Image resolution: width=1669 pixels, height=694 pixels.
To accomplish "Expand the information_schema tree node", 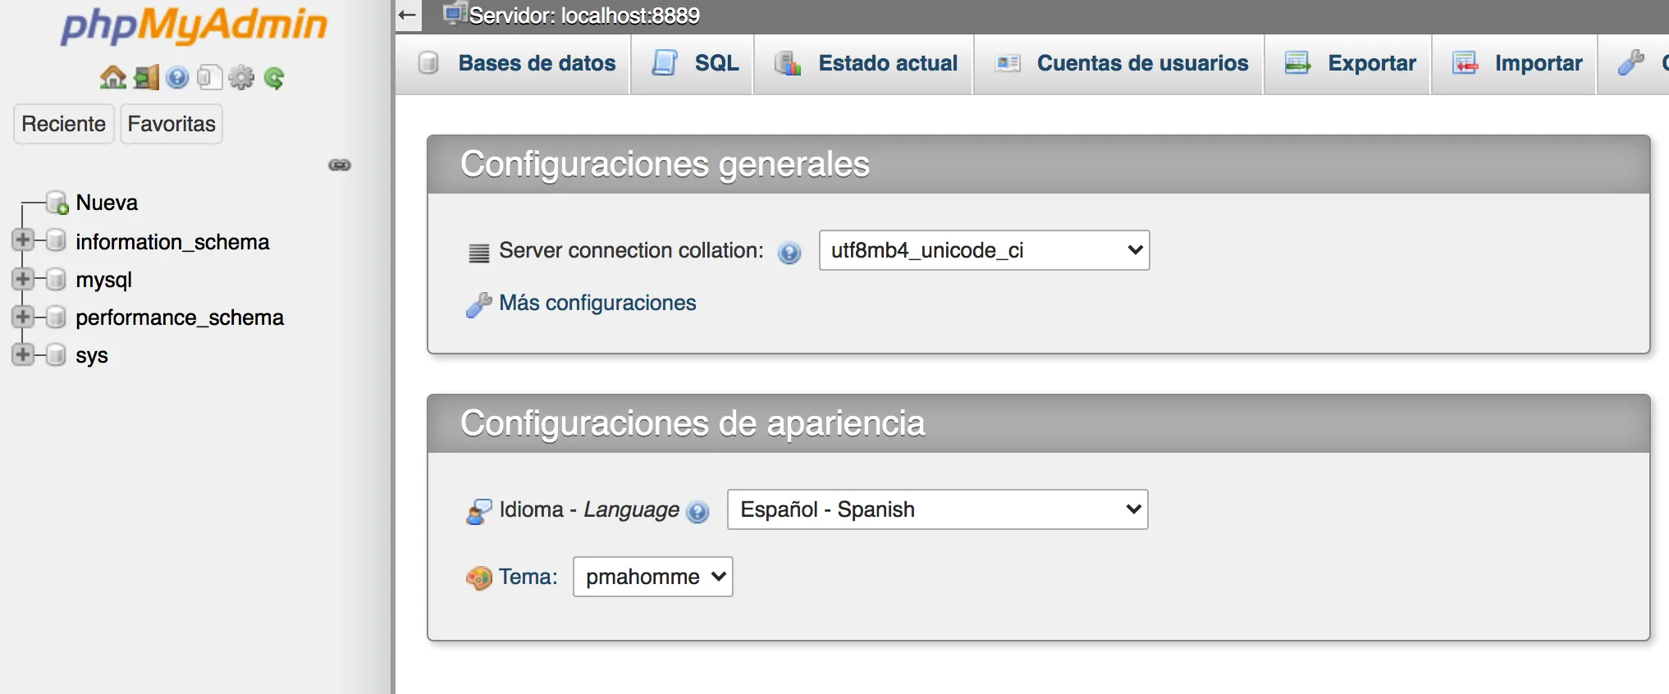I will [x=23, y=240].
